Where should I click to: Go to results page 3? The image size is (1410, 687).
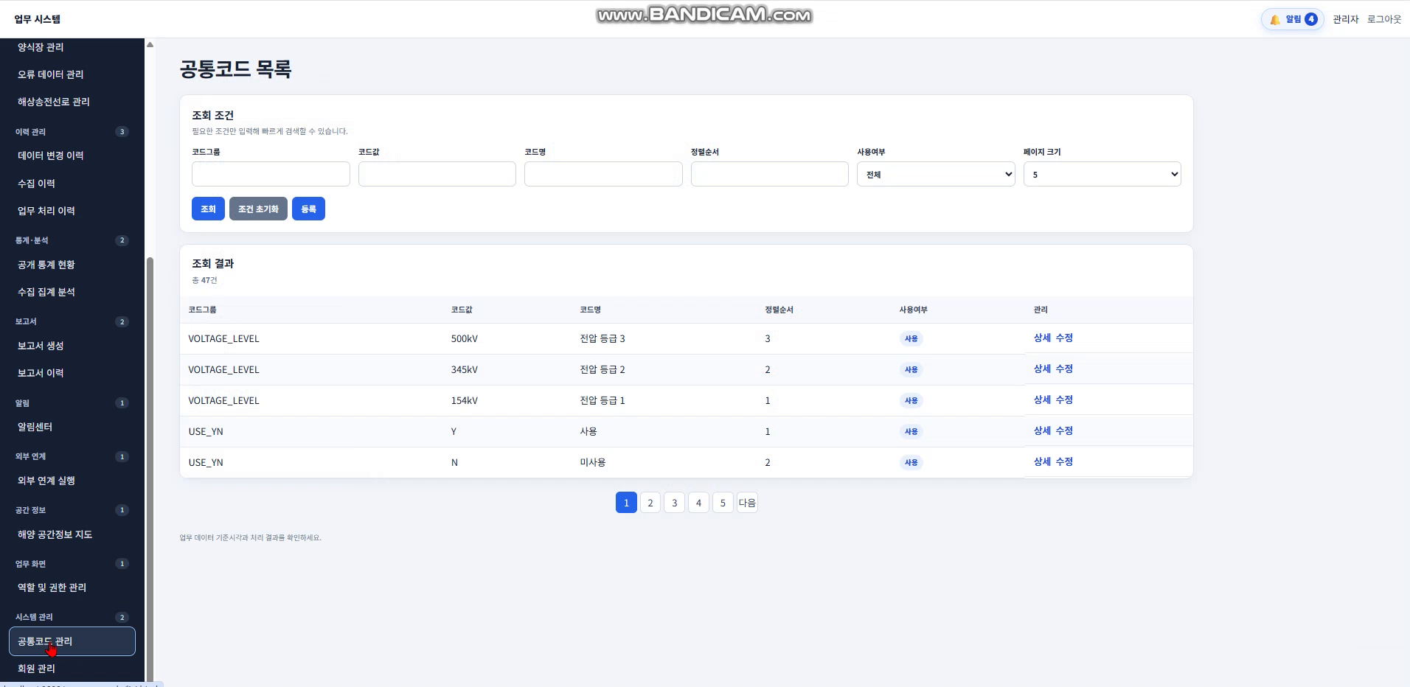click(674, 503)
